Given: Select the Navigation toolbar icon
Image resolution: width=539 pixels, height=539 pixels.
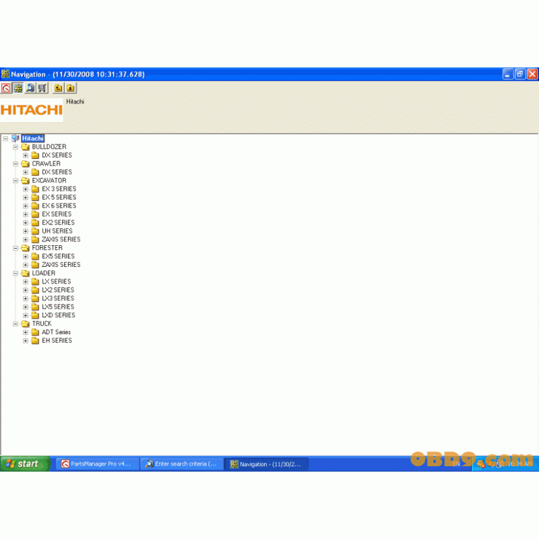Looking at the screenshot, I should pos(18,88).
